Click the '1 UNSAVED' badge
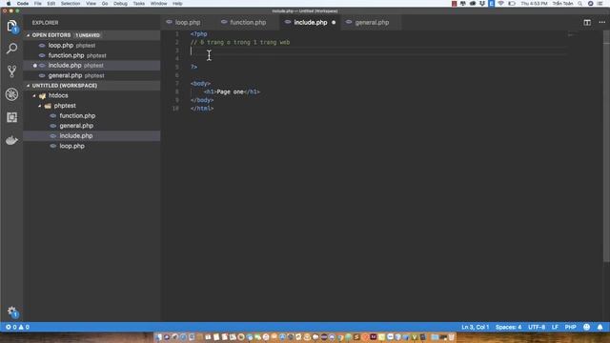 click(x=88, y=35)
